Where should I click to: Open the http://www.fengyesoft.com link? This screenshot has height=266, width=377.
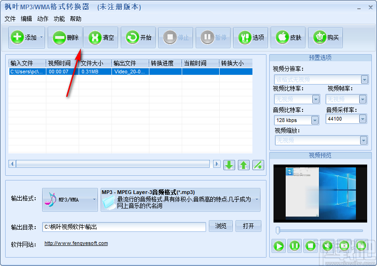point(76,243)
